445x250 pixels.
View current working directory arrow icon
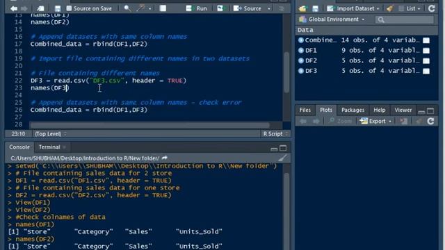tap(165, 158)
